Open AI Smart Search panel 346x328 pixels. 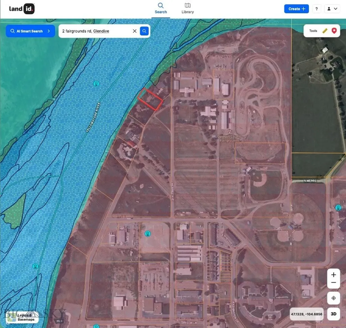click(x=30, y=31)
